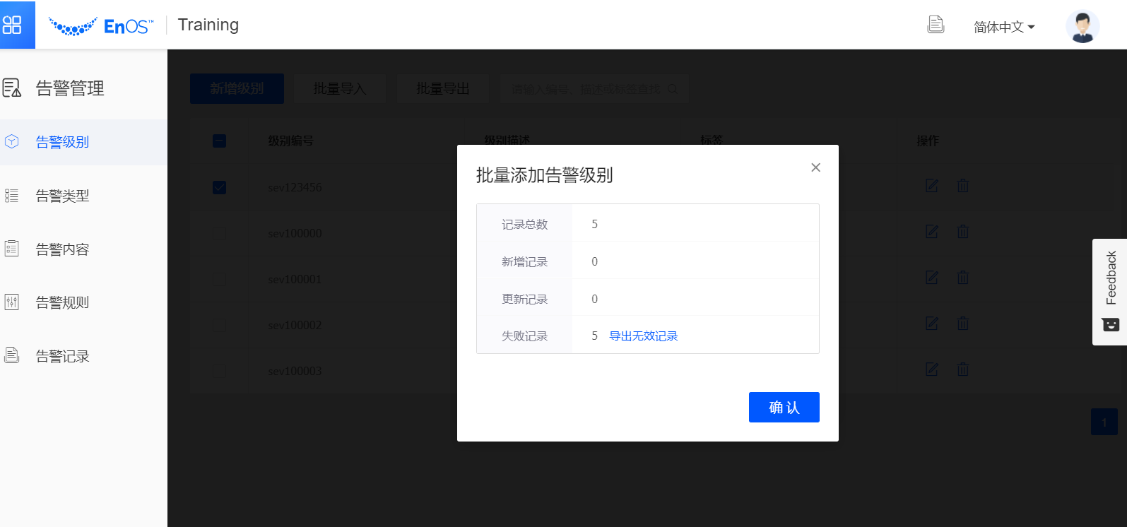Viewport: 1127px width, 527px height.
Task: Click the sev123456 cell text
Action: coord(295,187)
